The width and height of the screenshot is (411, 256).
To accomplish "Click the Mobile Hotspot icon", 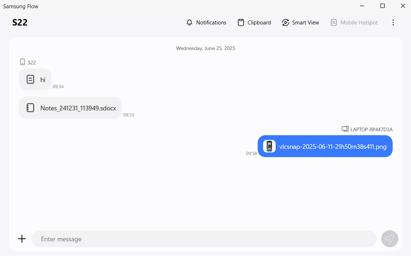I will pos(334,22).
